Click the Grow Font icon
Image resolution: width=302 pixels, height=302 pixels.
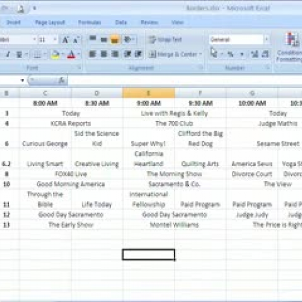(x=65, y=40)
